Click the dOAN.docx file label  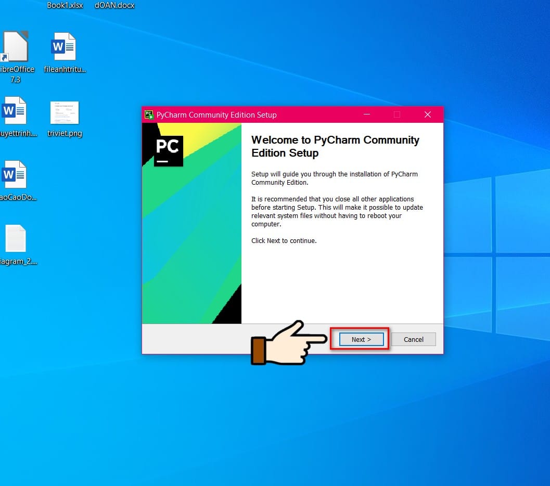pos(114,5)
